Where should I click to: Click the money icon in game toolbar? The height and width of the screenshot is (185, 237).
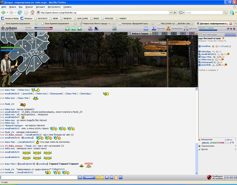(114, 29)
